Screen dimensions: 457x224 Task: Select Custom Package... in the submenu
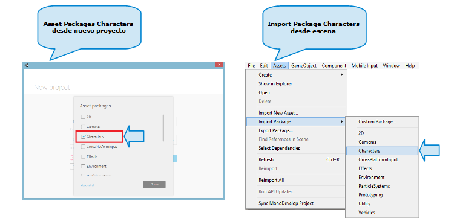[x=382, y=122]
